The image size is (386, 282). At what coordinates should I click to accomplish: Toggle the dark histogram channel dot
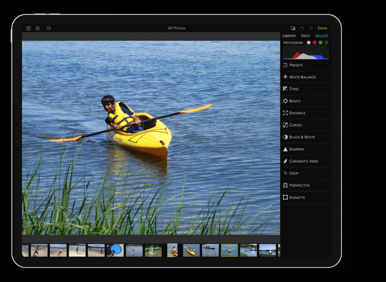coord(326,43)
